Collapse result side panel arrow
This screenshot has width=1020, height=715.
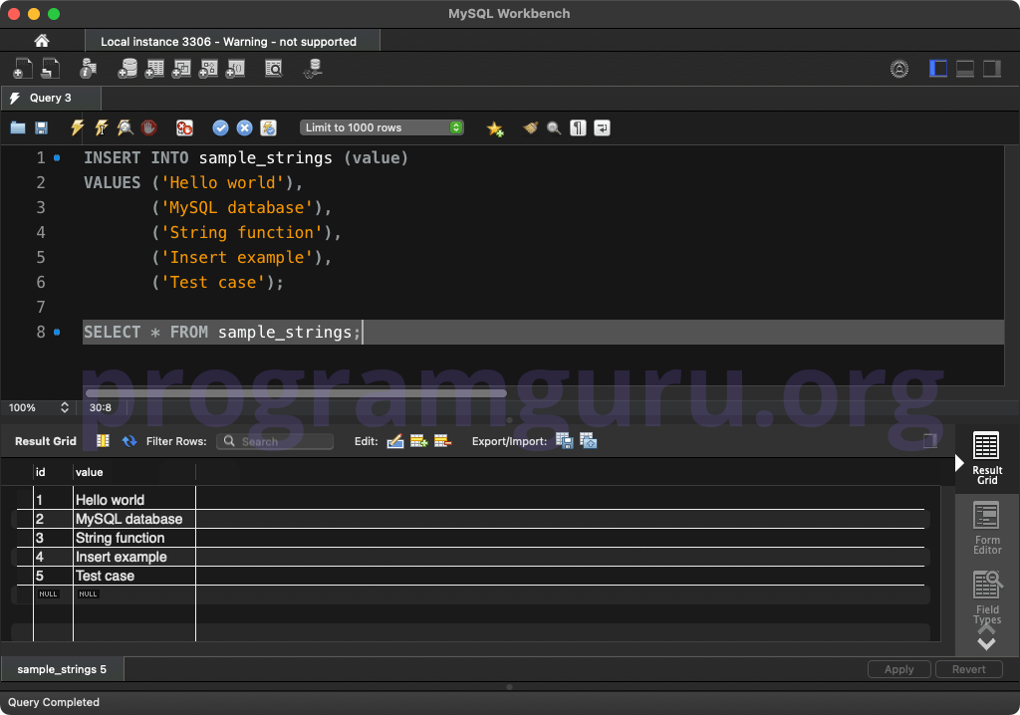959,463
